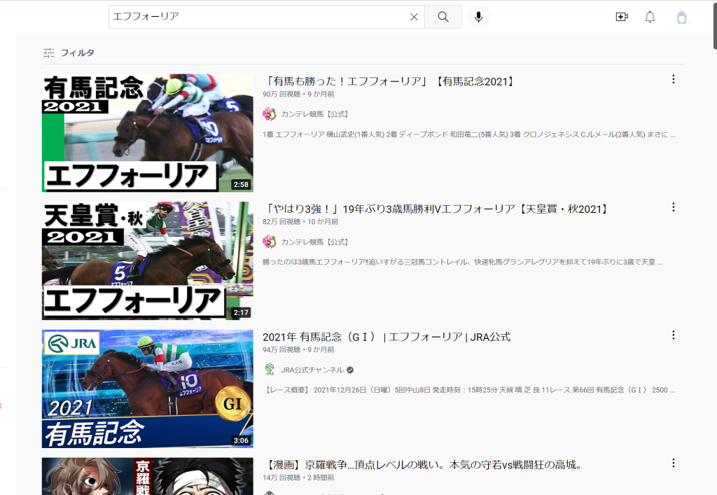
Task: Click カンテレ競馬 avatar on first result
Action: 270,114
